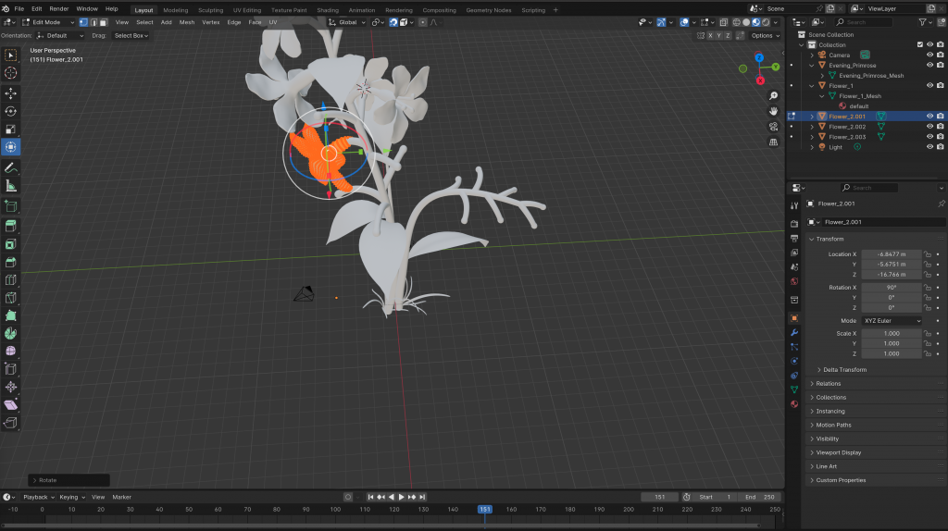Select the Knife tool
948x531 pixels.
point(11,298)
